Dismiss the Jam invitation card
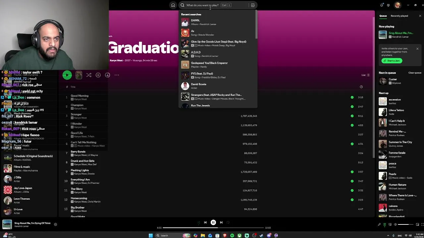The height and width of the screenshot is (238, 424). point(417,49)
